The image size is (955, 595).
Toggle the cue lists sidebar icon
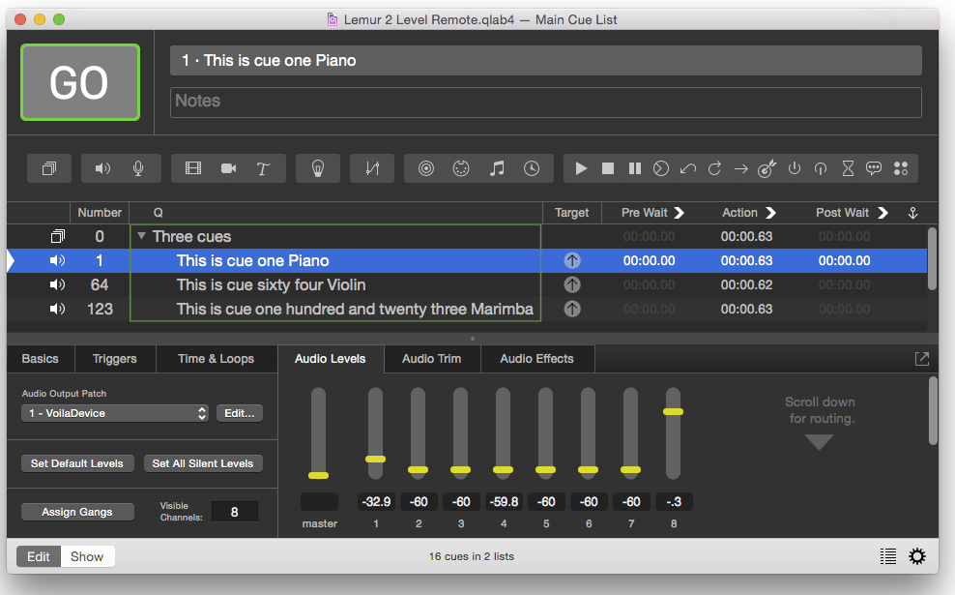(888, 556)
